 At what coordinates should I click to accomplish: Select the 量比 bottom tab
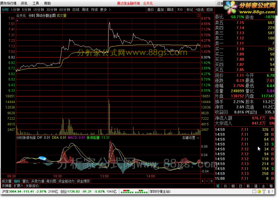pos(26,181)
